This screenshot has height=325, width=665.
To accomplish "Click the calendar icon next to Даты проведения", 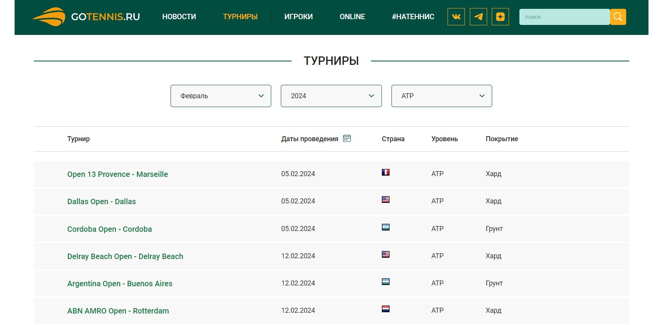I will (x=347, y=138).
